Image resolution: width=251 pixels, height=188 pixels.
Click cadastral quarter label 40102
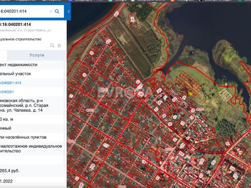pyautogui.click(x=104, y=90)
